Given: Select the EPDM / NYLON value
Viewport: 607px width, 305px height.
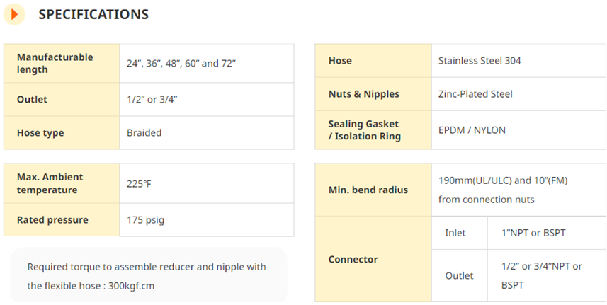Looking at the screenshot, I should tap(472, 130).
